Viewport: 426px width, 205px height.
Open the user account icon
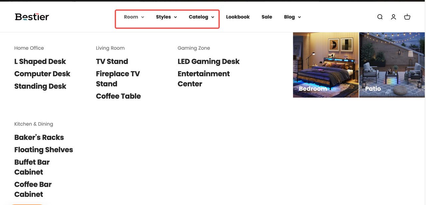tap(393, 17)
